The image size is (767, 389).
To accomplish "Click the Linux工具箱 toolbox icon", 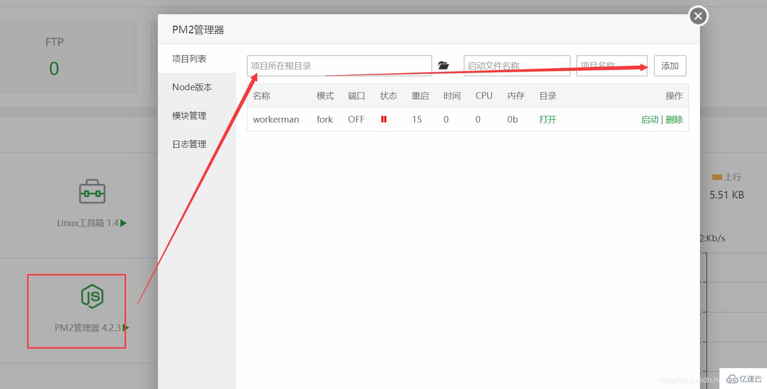I will pyautogui.click(x=92, y=191).
